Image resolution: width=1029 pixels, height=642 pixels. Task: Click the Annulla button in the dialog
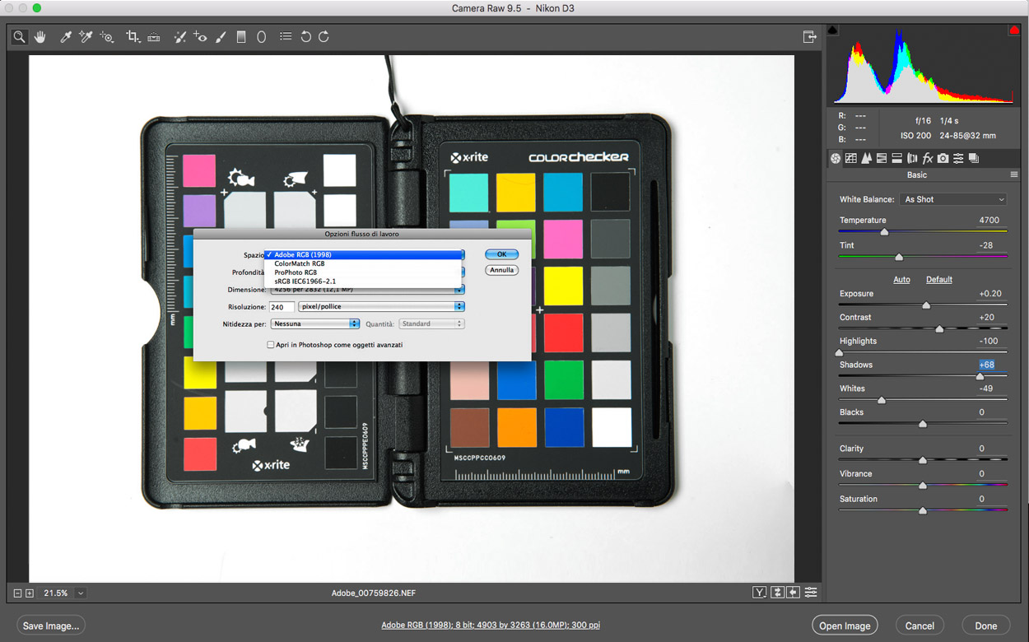[501, 270]
